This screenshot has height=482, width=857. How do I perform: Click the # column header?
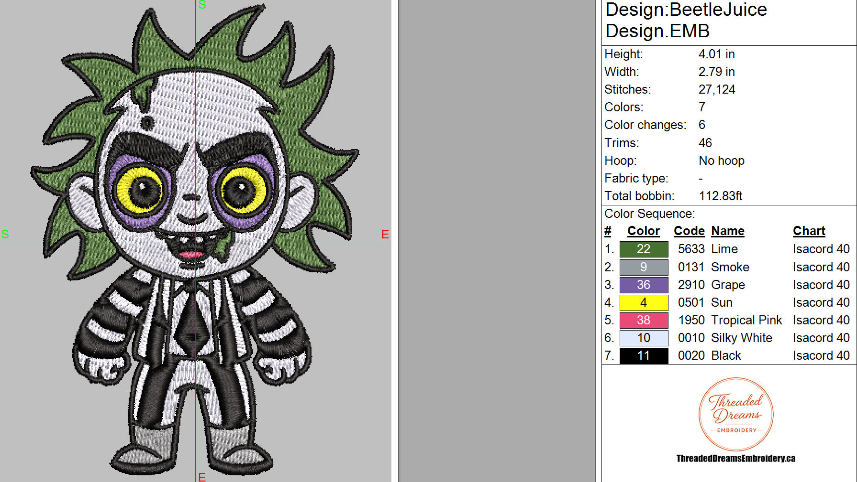(x=608, y=231)
